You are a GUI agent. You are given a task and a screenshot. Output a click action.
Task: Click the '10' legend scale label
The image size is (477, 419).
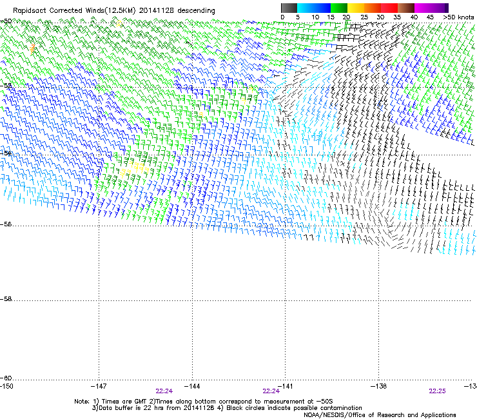tap(315, 17)
